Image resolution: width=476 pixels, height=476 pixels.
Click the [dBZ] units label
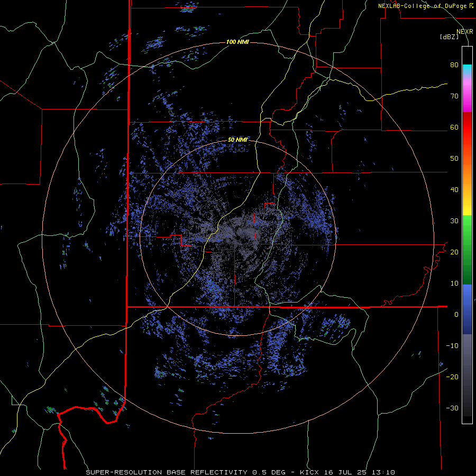pyautogui.click(x=449, y=37)
